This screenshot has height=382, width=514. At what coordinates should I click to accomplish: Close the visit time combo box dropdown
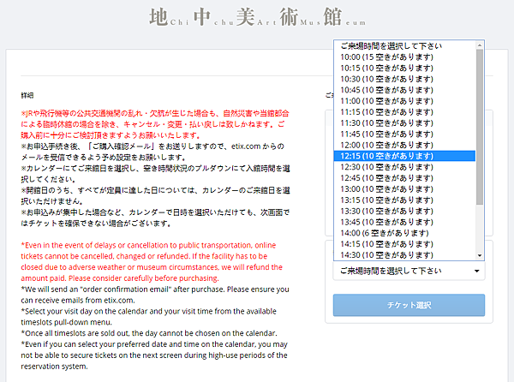(409, 271)
